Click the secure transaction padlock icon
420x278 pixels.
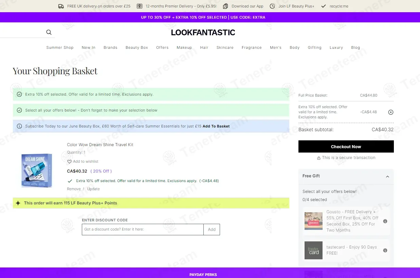click(x=319, y=158)
